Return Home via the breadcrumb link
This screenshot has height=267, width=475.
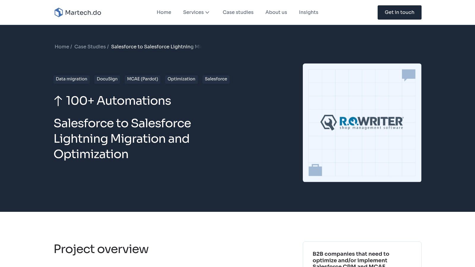pos(62,47)
